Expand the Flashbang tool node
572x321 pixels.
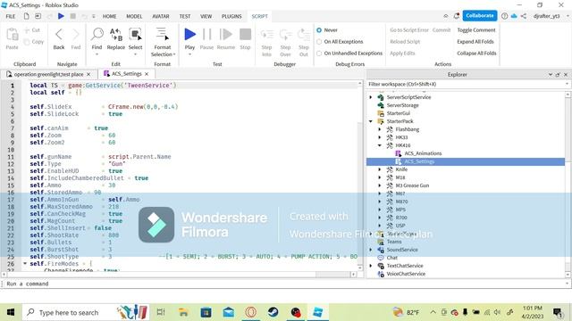pyautogui.click(x=379, y=129)
